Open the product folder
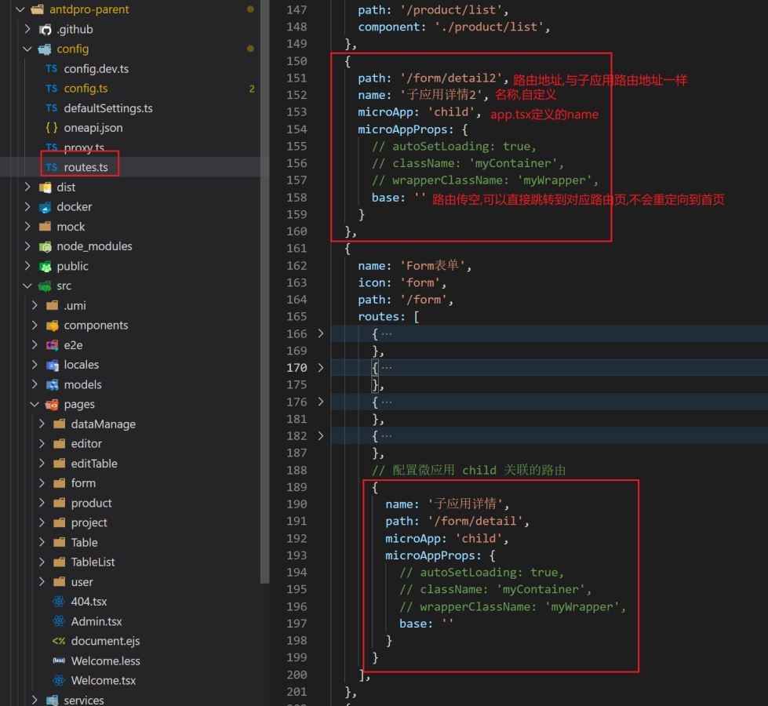Image resolution: width=768 pixels, height=706 pixels. (91, 503)
